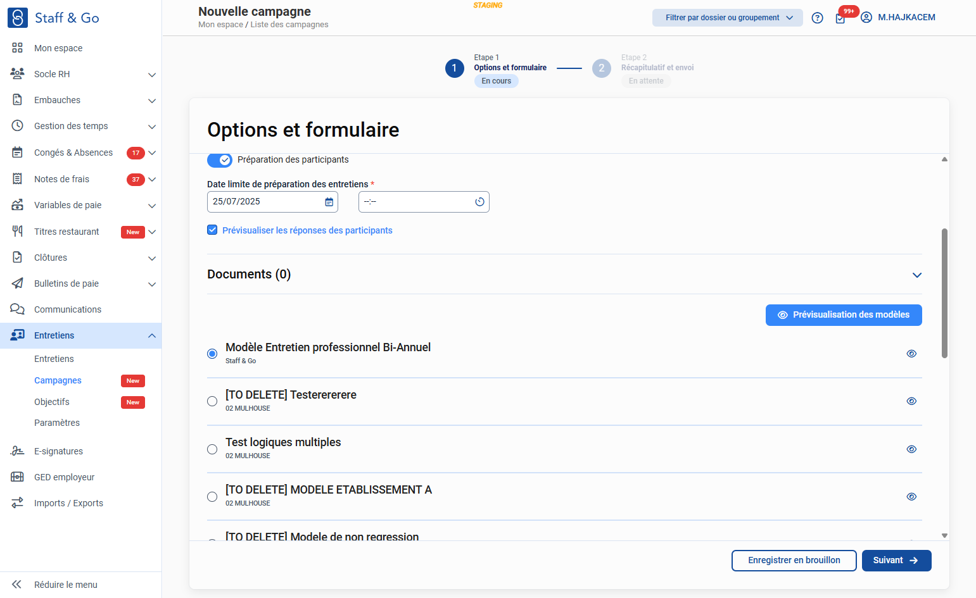
Task: Select the [TO DELETE] Testerererere radio button
Action: pos(212,401)
